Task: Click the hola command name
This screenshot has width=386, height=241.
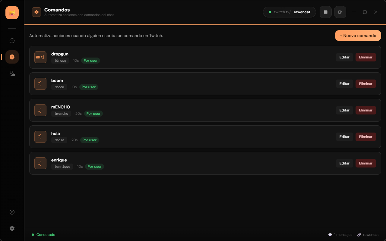Action: (x=55, y=133)
